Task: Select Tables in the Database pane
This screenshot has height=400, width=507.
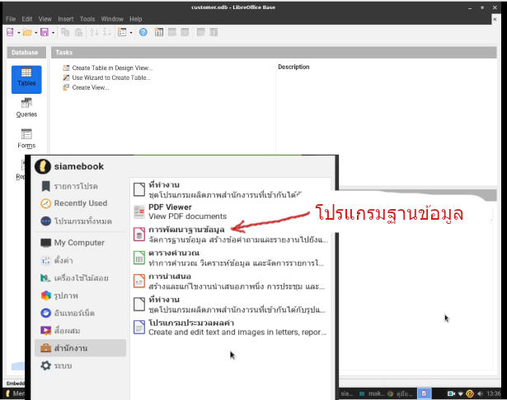Action: click(26, 79)
